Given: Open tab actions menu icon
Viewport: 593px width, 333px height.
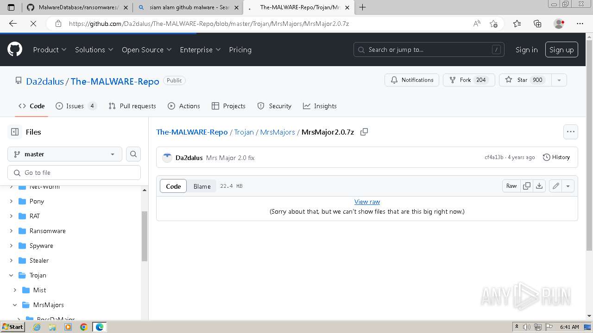Looking at the screenshot, I should click(x=12, y=7).
